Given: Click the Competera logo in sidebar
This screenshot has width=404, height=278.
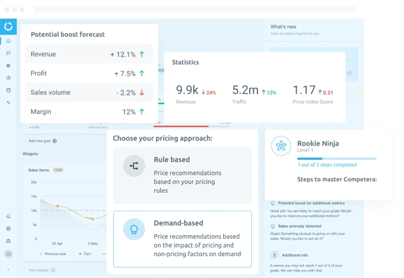Looking at the screenshot, I should 8,26.
